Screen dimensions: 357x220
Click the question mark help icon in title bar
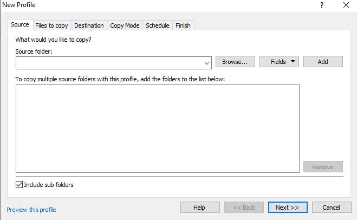coord(322,5)
